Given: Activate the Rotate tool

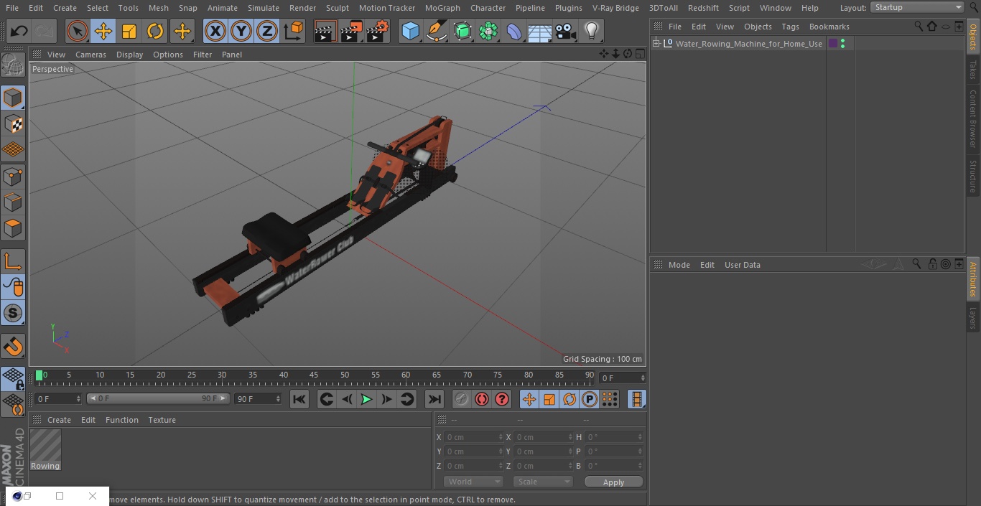Looking at the screenshot, I should pos(155,31).
